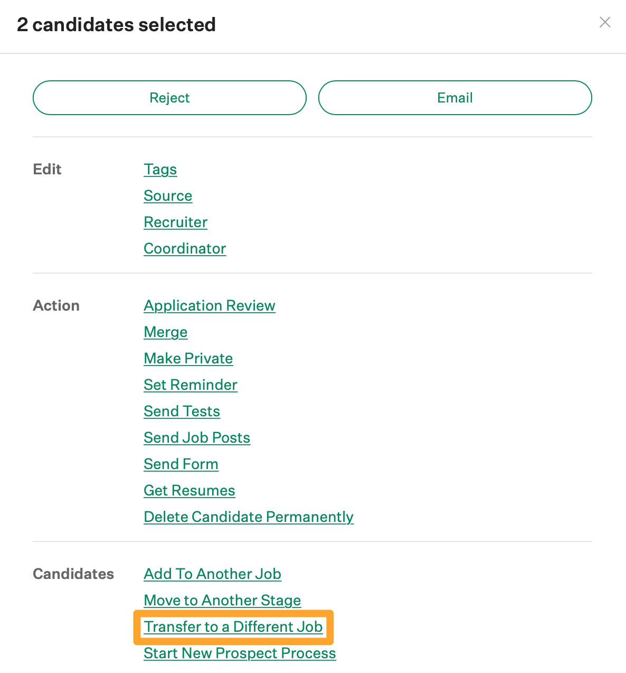Click the Email button
The width and height of the screenshot is (626, 673).
click(455, 98)
